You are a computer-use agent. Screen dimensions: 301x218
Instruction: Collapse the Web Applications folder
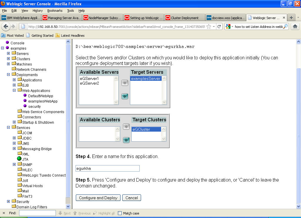tap(14, 90)
